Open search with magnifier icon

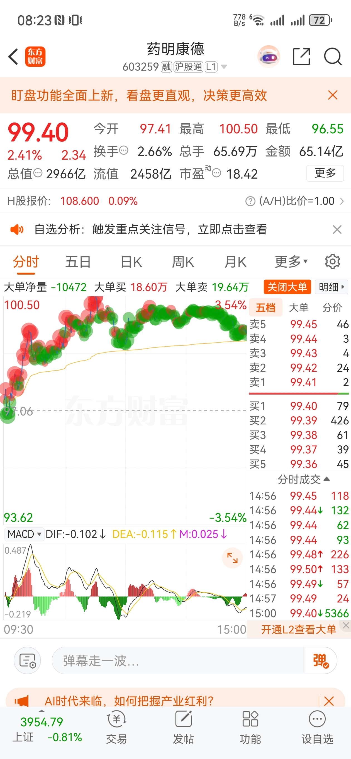[x=333, y=56]
